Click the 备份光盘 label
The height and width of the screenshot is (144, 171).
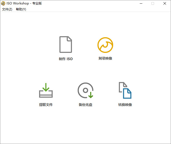[x=85, y=105]
